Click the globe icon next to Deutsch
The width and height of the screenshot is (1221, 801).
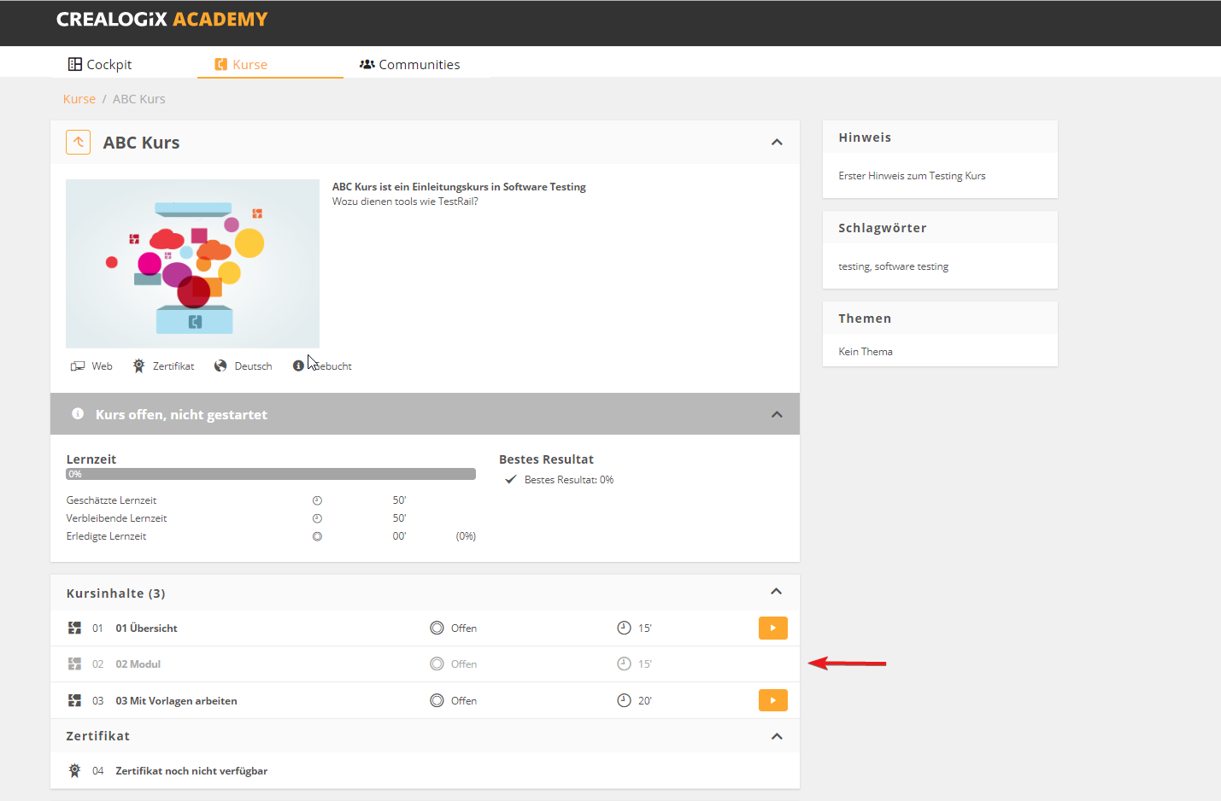(220, 366)
